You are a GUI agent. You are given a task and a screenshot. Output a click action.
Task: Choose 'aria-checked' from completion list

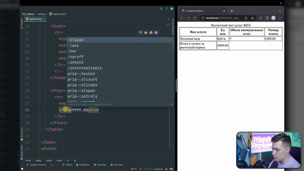tap(119, 74)
